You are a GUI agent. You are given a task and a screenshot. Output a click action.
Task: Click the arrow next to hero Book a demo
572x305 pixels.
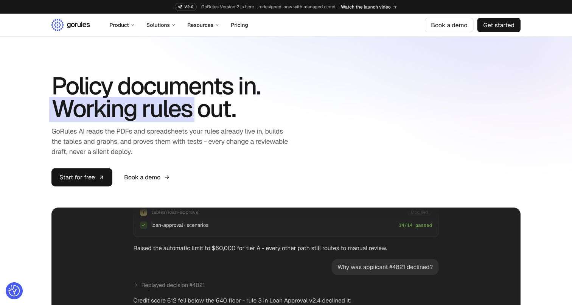point(167,177)
